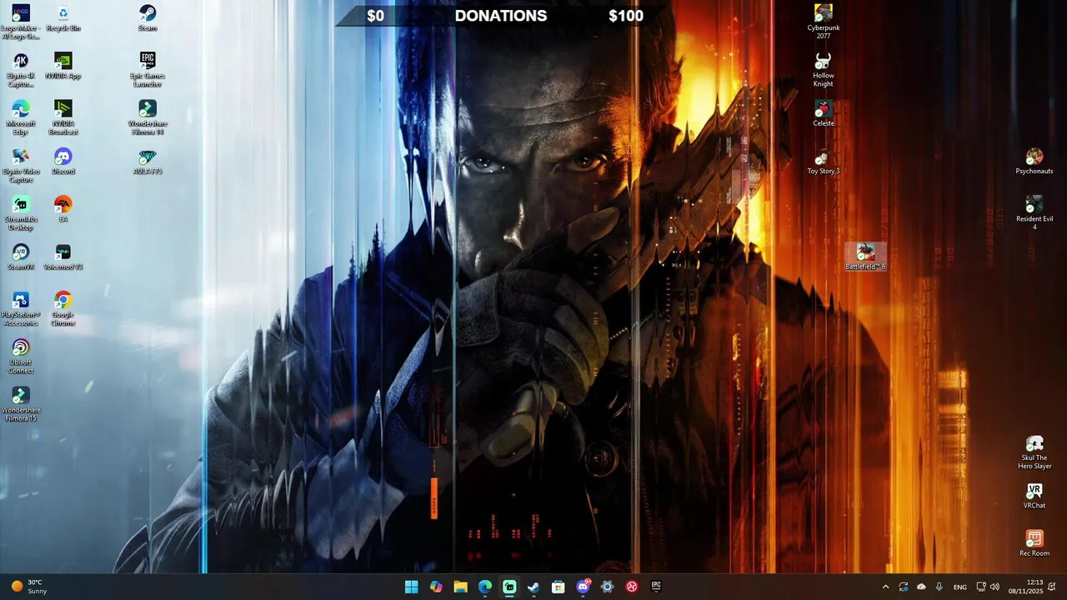
Task: Select the Steam desktop shortcut
Action: pos(148,18)
